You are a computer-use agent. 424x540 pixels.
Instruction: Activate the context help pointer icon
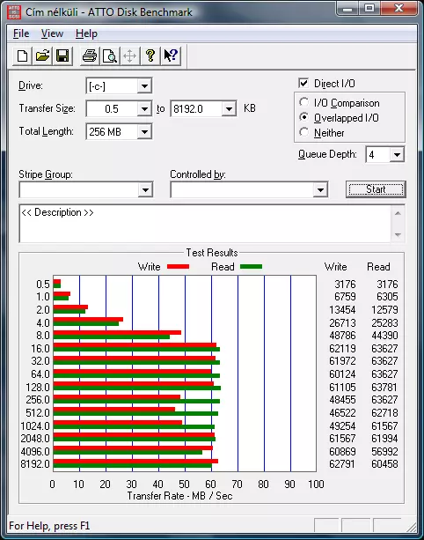[171, 55]
